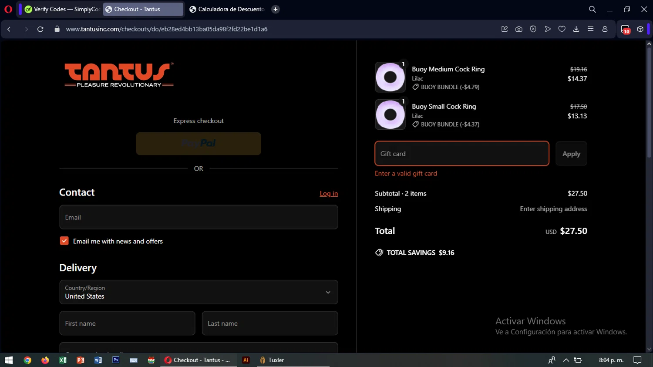The image size is (653, 367).
Task: Launch Google Chrome from taskbar
Action: [27, 360]
